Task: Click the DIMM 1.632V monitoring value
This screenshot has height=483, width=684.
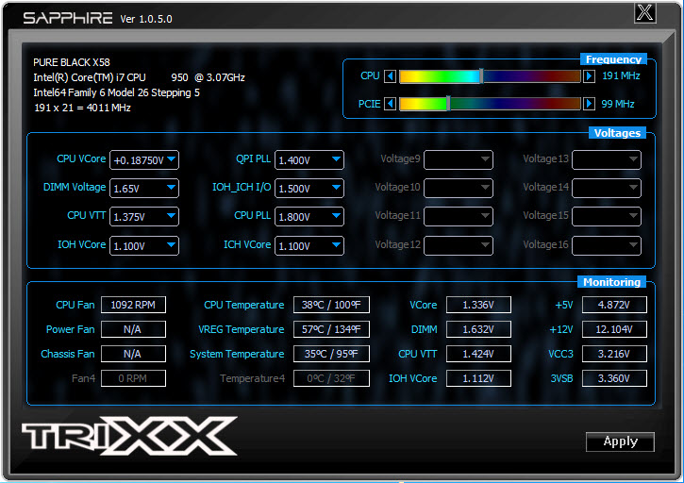Action: (478, 329)
